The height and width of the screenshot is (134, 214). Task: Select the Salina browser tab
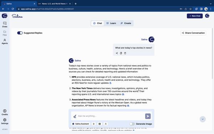[x=19, y=4]
